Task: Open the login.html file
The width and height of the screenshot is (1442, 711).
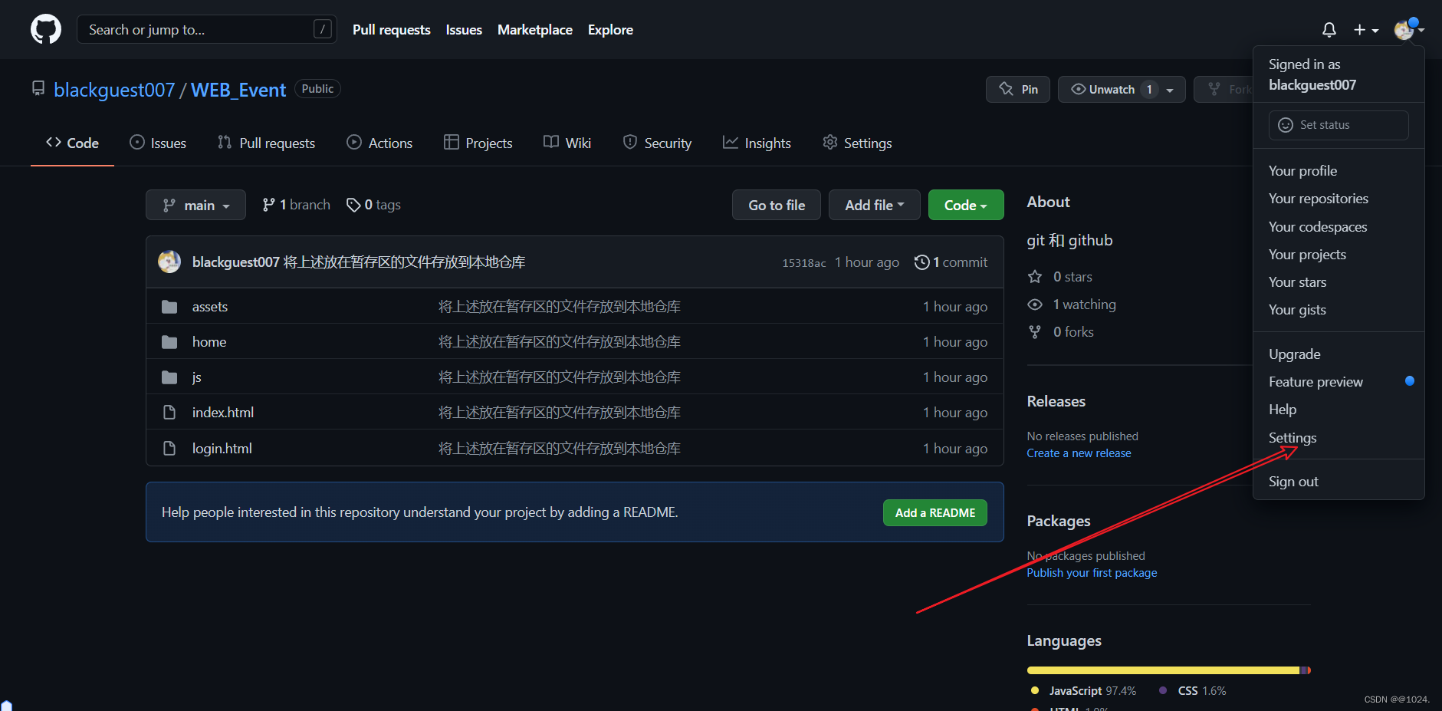Action: (x=222, y=449)
